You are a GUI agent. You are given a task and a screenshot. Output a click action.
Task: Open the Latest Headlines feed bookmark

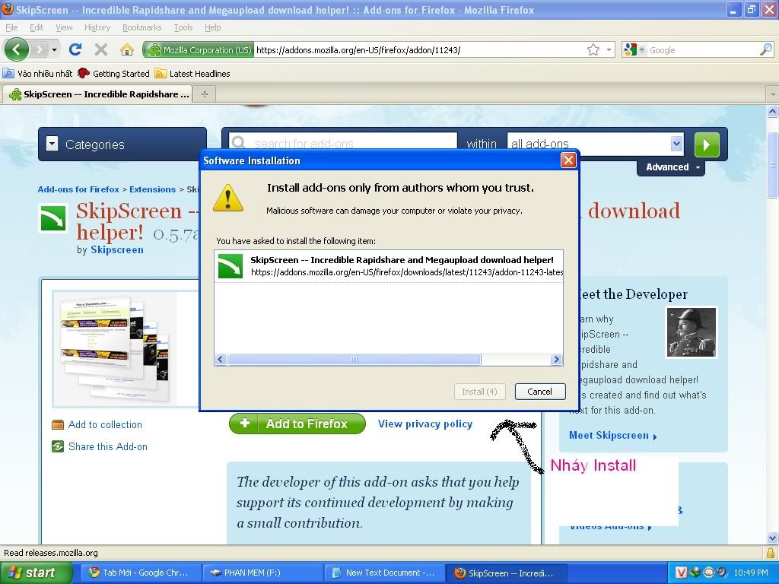point(192,74)
